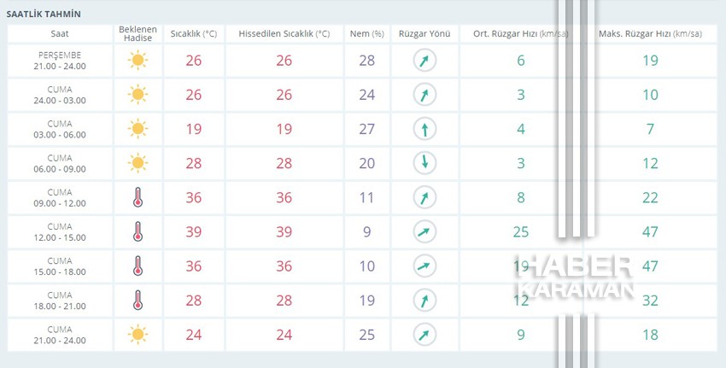Select the Cuma 12.00 - 15.00 time cell
726x368 pixels.
click(60, 232)
